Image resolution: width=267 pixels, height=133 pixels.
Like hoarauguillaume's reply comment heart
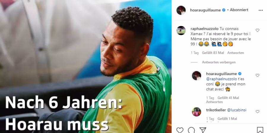click(258, 75)
